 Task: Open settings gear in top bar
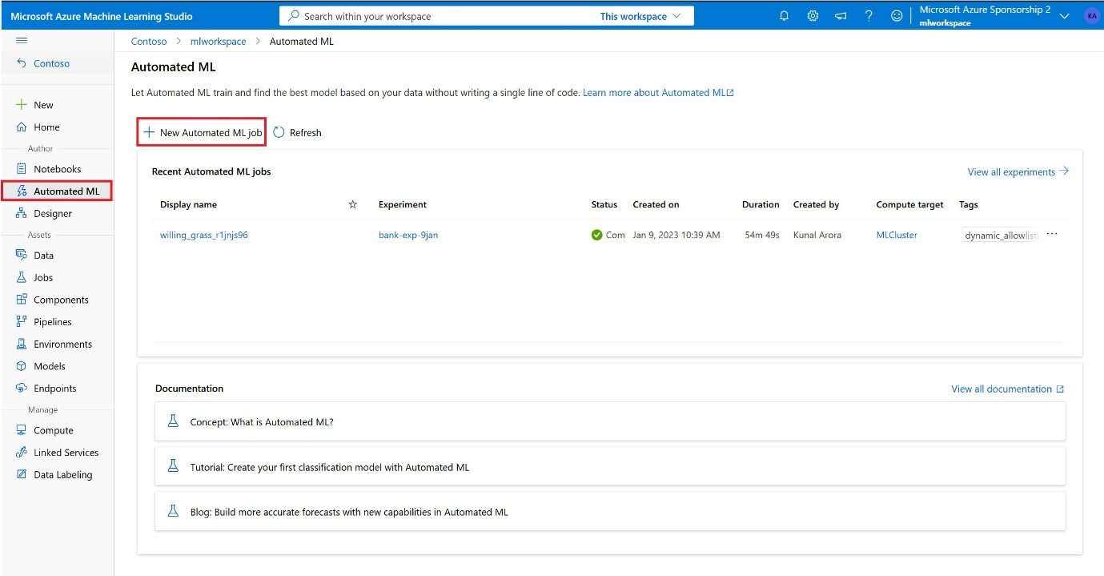[812, 15]
